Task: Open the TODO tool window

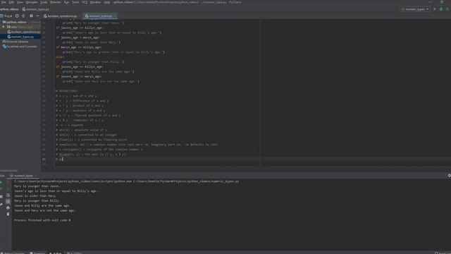Action: tap(75, 253)
